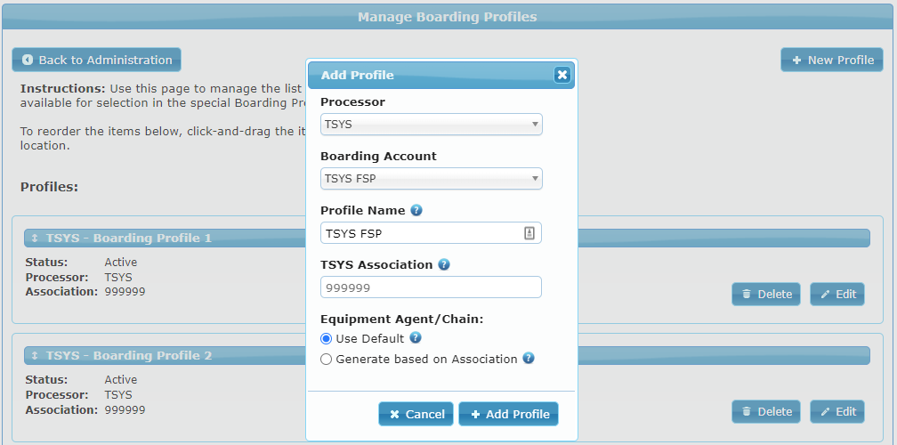Click Active status of Boarding Profile 2
This screenshot has height=445, width=897.
121,380
